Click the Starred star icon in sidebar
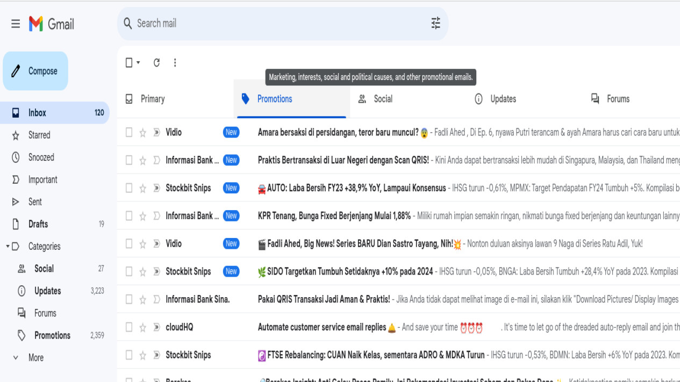680x382 pixels. (x=16, y=135)
